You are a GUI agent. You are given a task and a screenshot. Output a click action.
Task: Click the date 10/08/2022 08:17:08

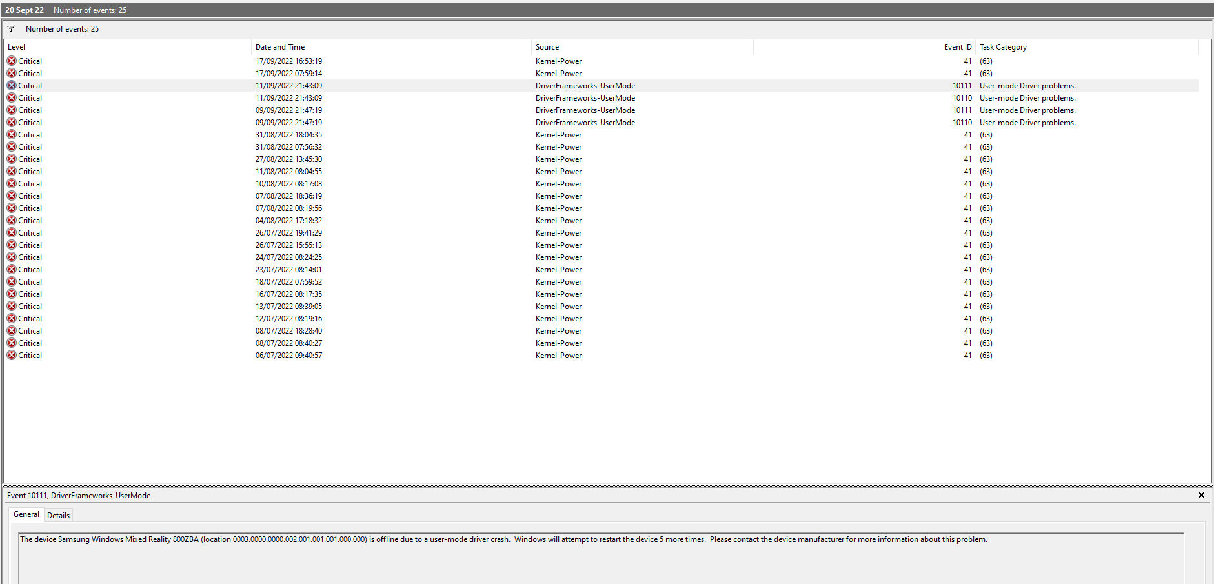coord(288,184)
